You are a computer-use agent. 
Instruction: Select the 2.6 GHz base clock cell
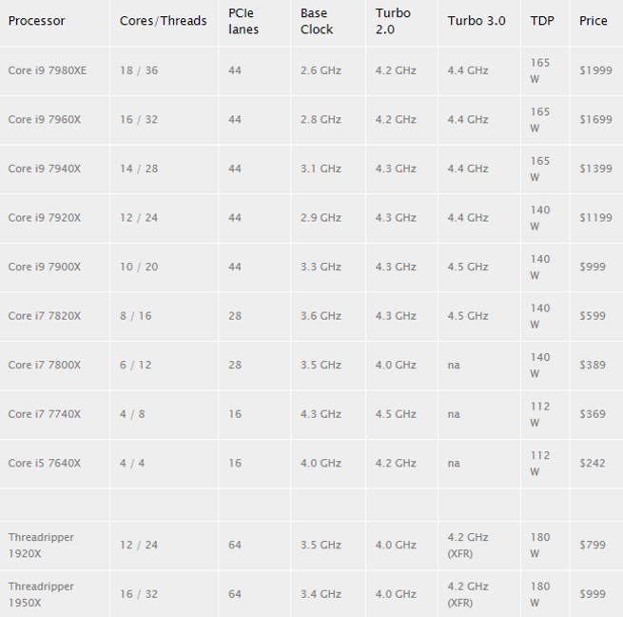click(321, 70)
